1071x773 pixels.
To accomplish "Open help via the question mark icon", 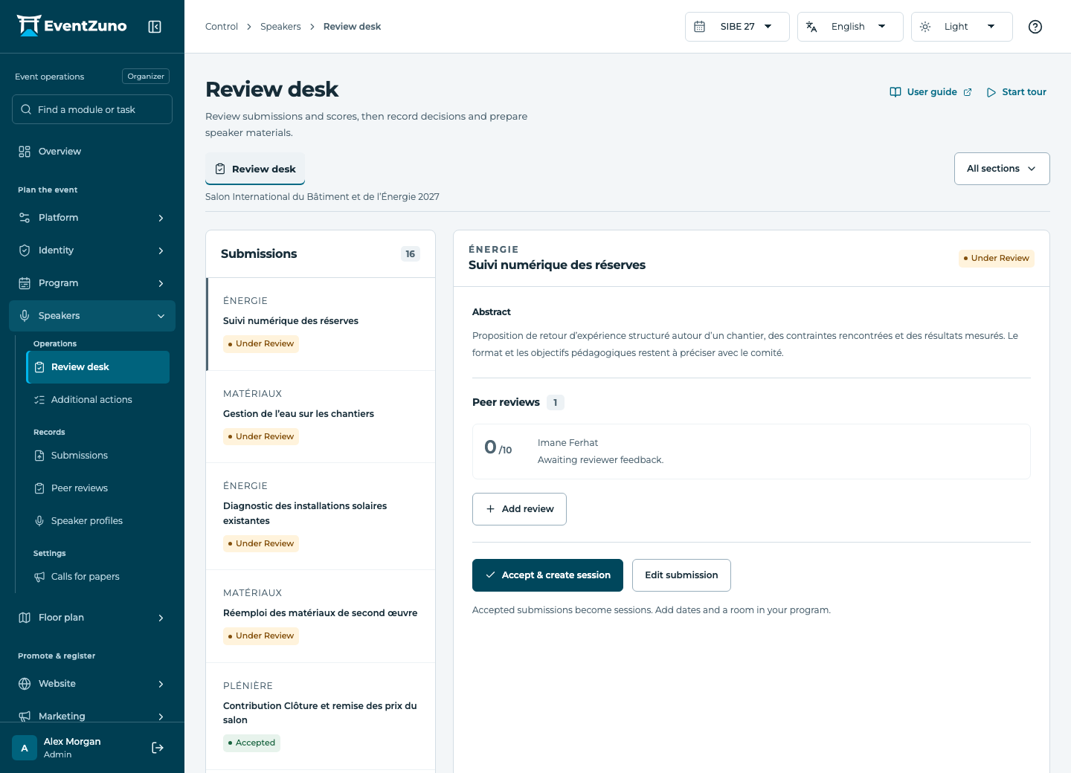I will point(1035,27).
